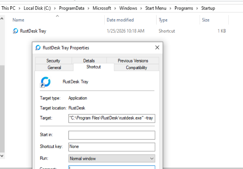
Task: Expand chevron after Microsoft breadcrumb
Action: point(115,8)
